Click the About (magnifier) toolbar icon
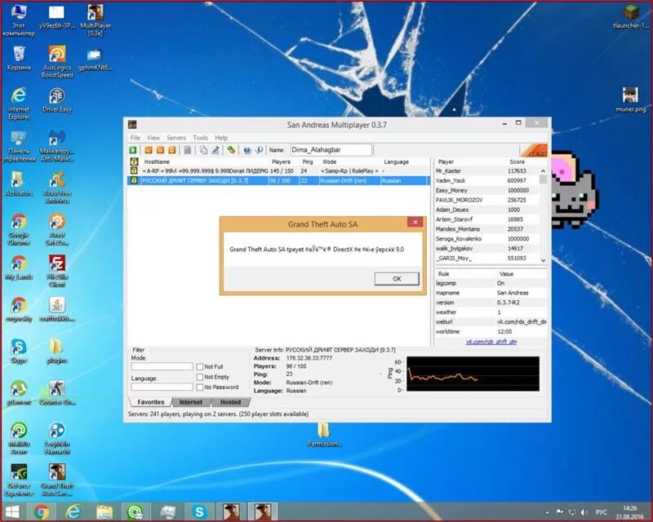This screenshot has width=653, height=522. (x=259, y=150)
